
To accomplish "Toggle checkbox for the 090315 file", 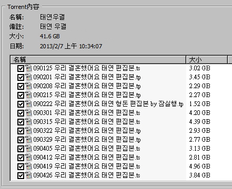I will (x=21, y=122).
